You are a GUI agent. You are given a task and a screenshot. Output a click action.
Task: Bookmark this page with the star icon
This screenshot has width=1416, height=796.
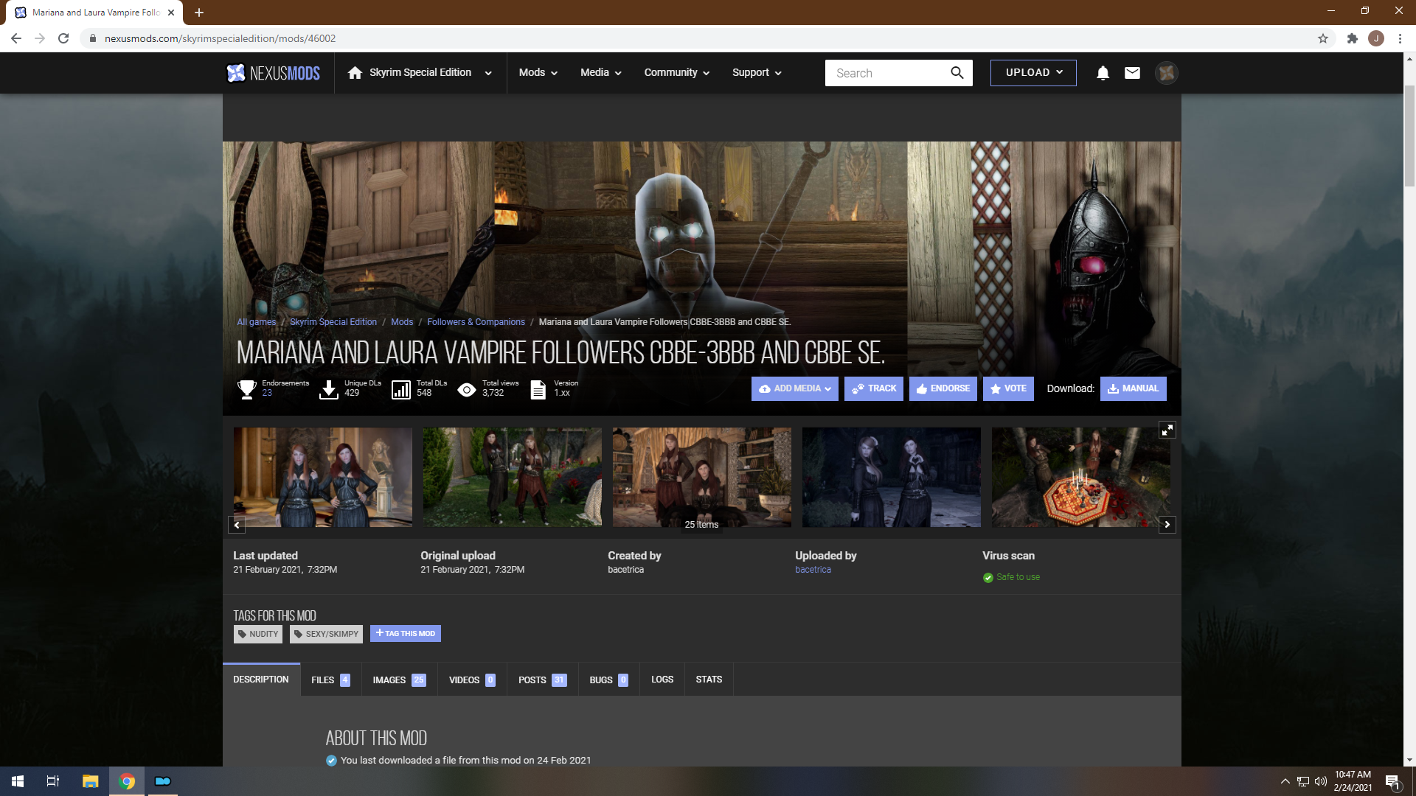point(1323,38)
